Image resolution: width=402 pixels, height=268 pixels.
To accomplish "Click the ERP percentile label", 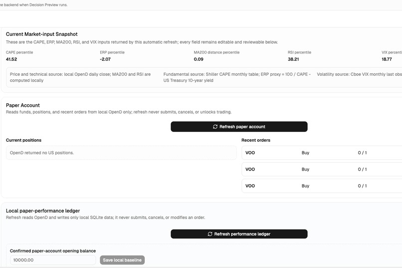I will pos(112,52).
